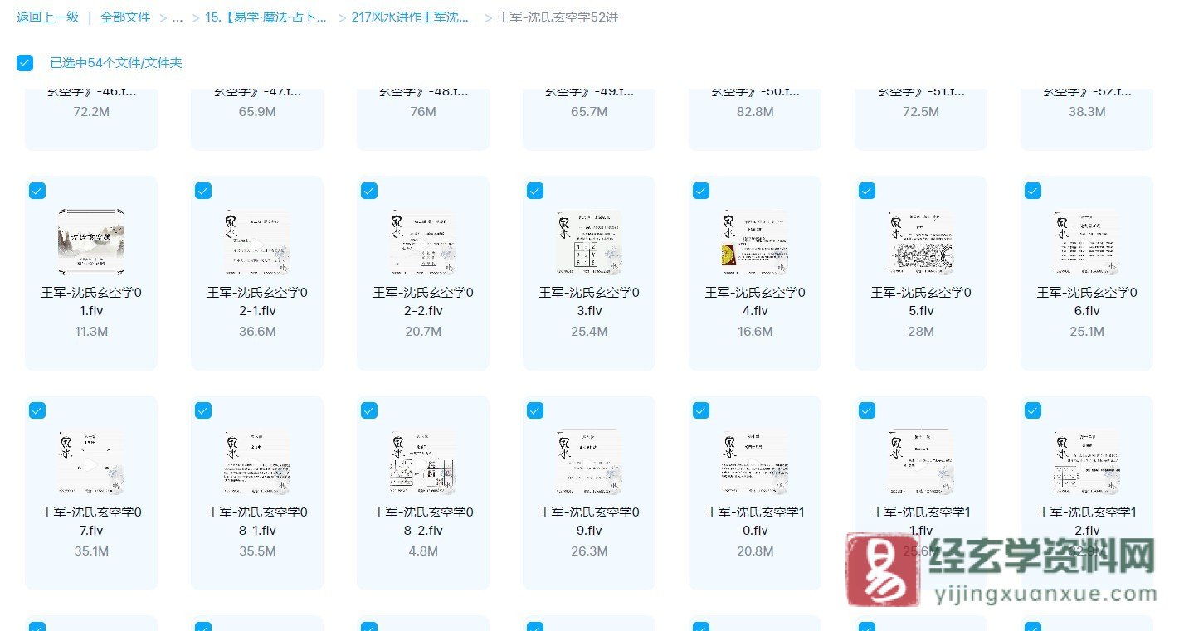Open video thumbnail of 王军-沈氏玄空学01.flv
Image resolution: width=1184 pixels, height=631 pixels.
tap(91, 242)
